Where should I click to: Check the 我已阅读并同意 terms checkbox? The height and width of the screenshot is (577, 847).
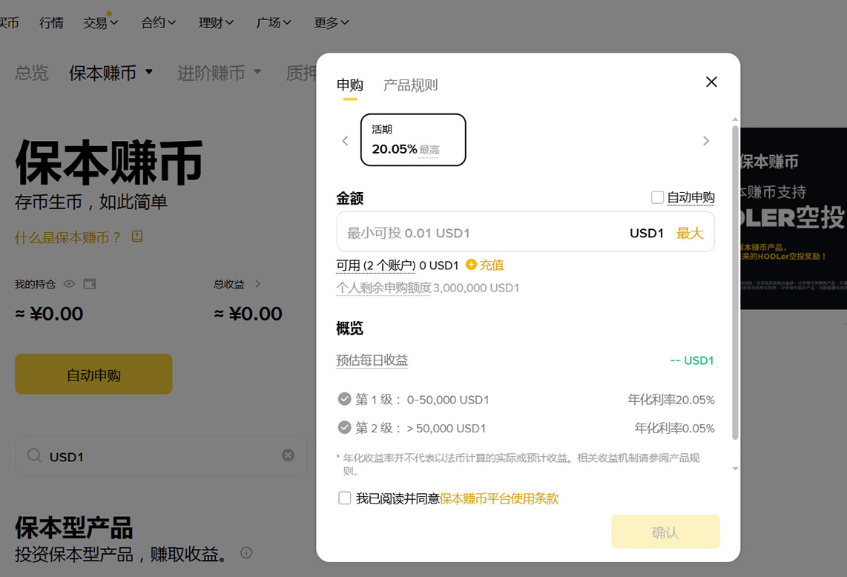[x=344, y=498]
